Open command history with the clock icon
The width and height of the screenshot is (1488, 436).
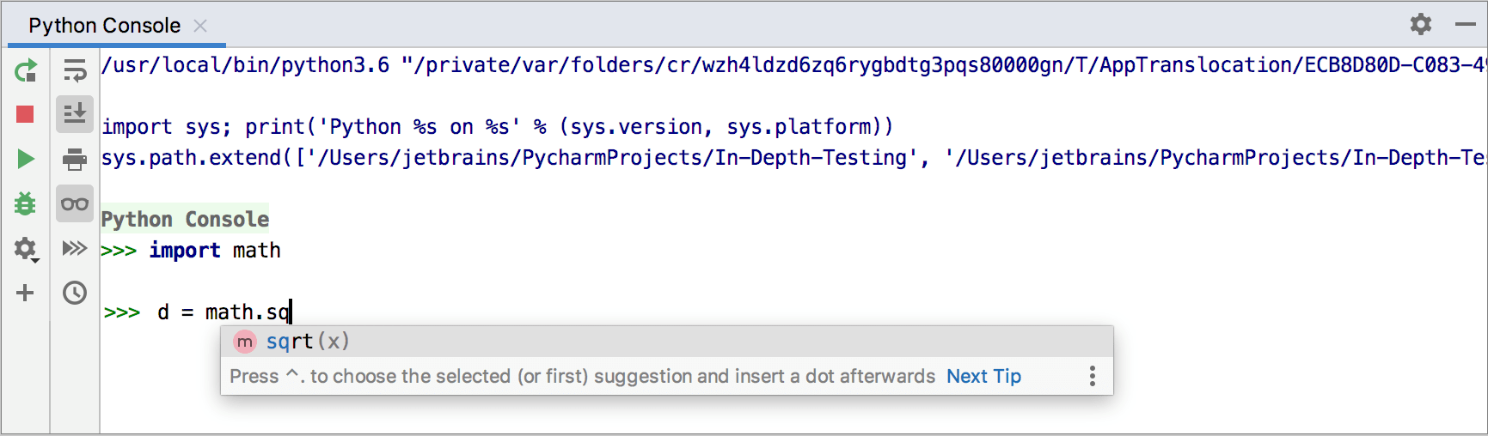(75, 293)
